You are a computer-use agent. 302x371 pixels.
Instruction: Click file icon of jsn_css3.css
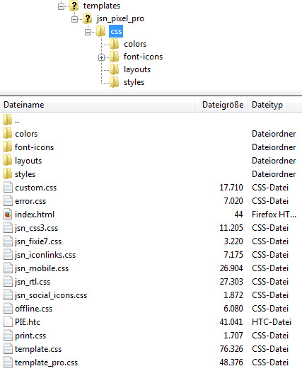tap(8, 228)
